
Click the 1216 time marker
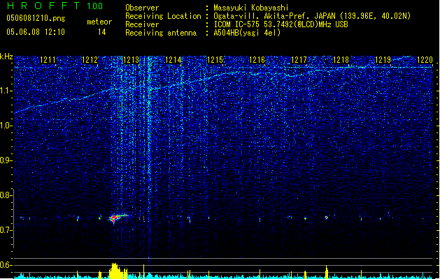[257, 60]
